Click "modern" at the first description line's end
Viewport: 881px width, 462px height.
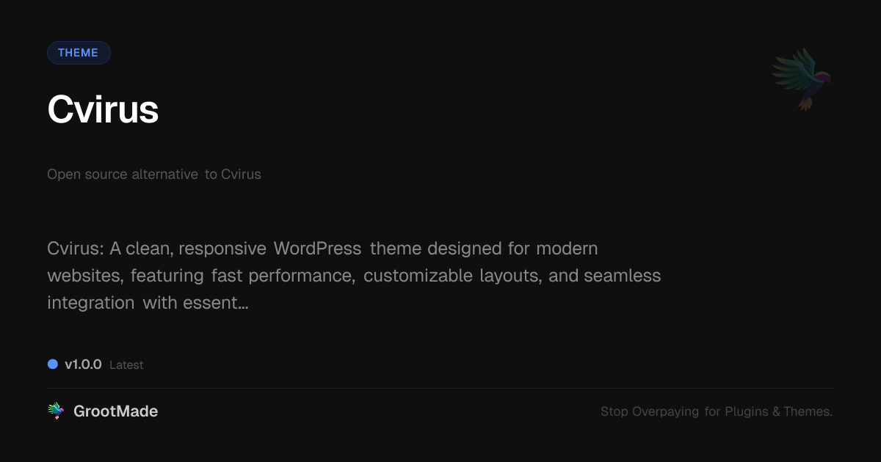[567, 249]
